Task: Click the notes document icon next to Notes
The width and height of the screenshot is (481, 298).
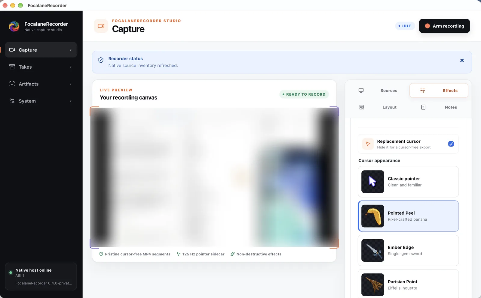Action: coord(423,107)
